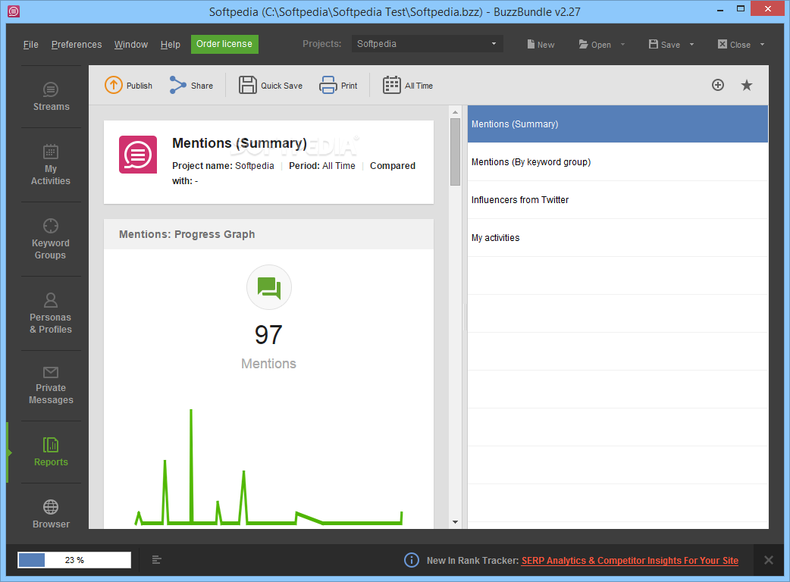Click the Mentions: Progress Graph heading
The height and width of the screenshot is (582, 790).
tap(187, 234)
